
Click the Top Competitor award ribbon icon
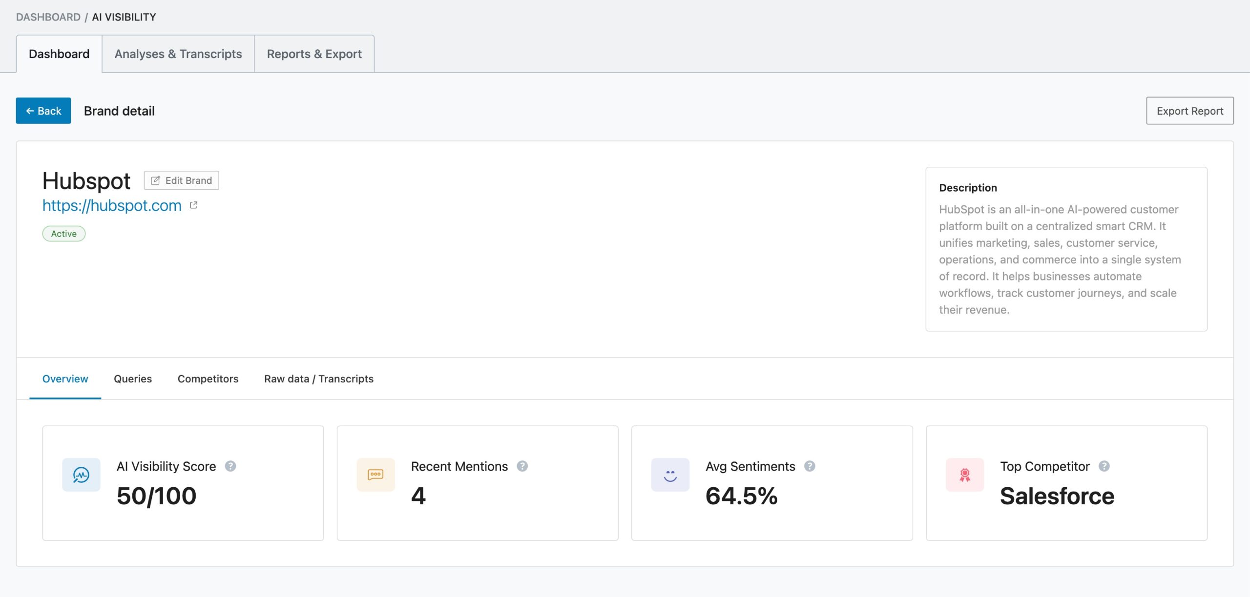965,475
